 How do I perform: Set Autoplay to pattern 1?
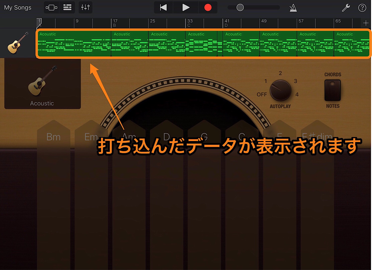(x=266, y=81)
